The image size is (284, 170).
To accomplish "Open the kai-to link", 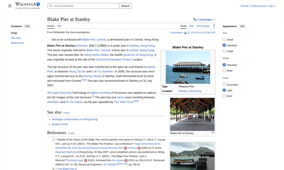I will tap(120, 97).
